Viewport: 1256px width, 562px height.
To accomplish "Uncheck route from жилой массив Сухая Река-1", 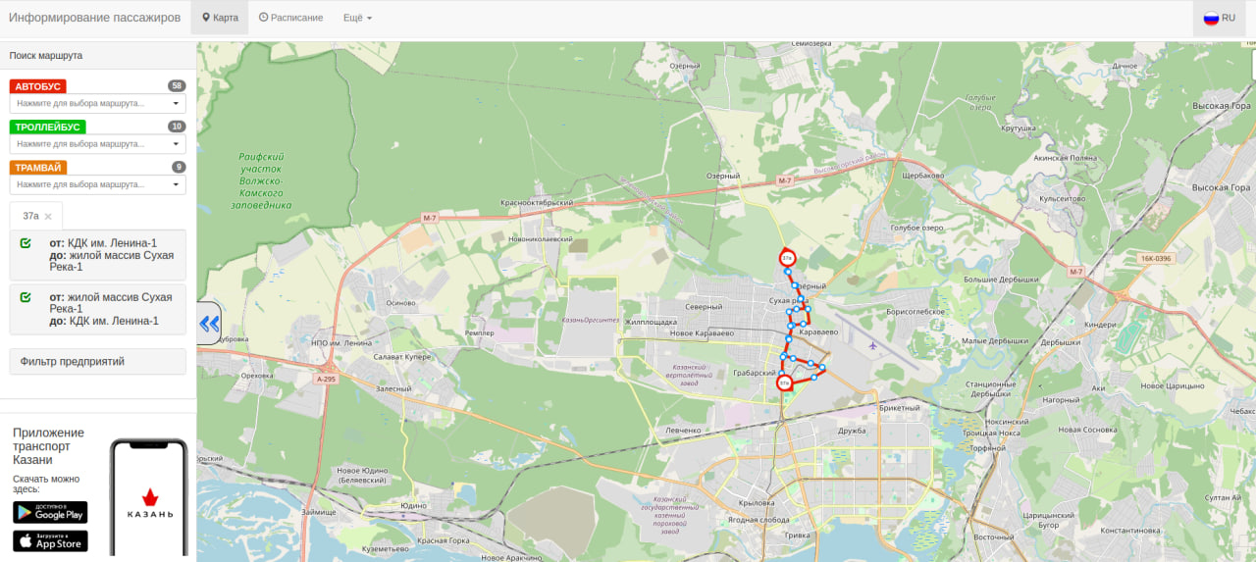I will [x=26, y=297].
